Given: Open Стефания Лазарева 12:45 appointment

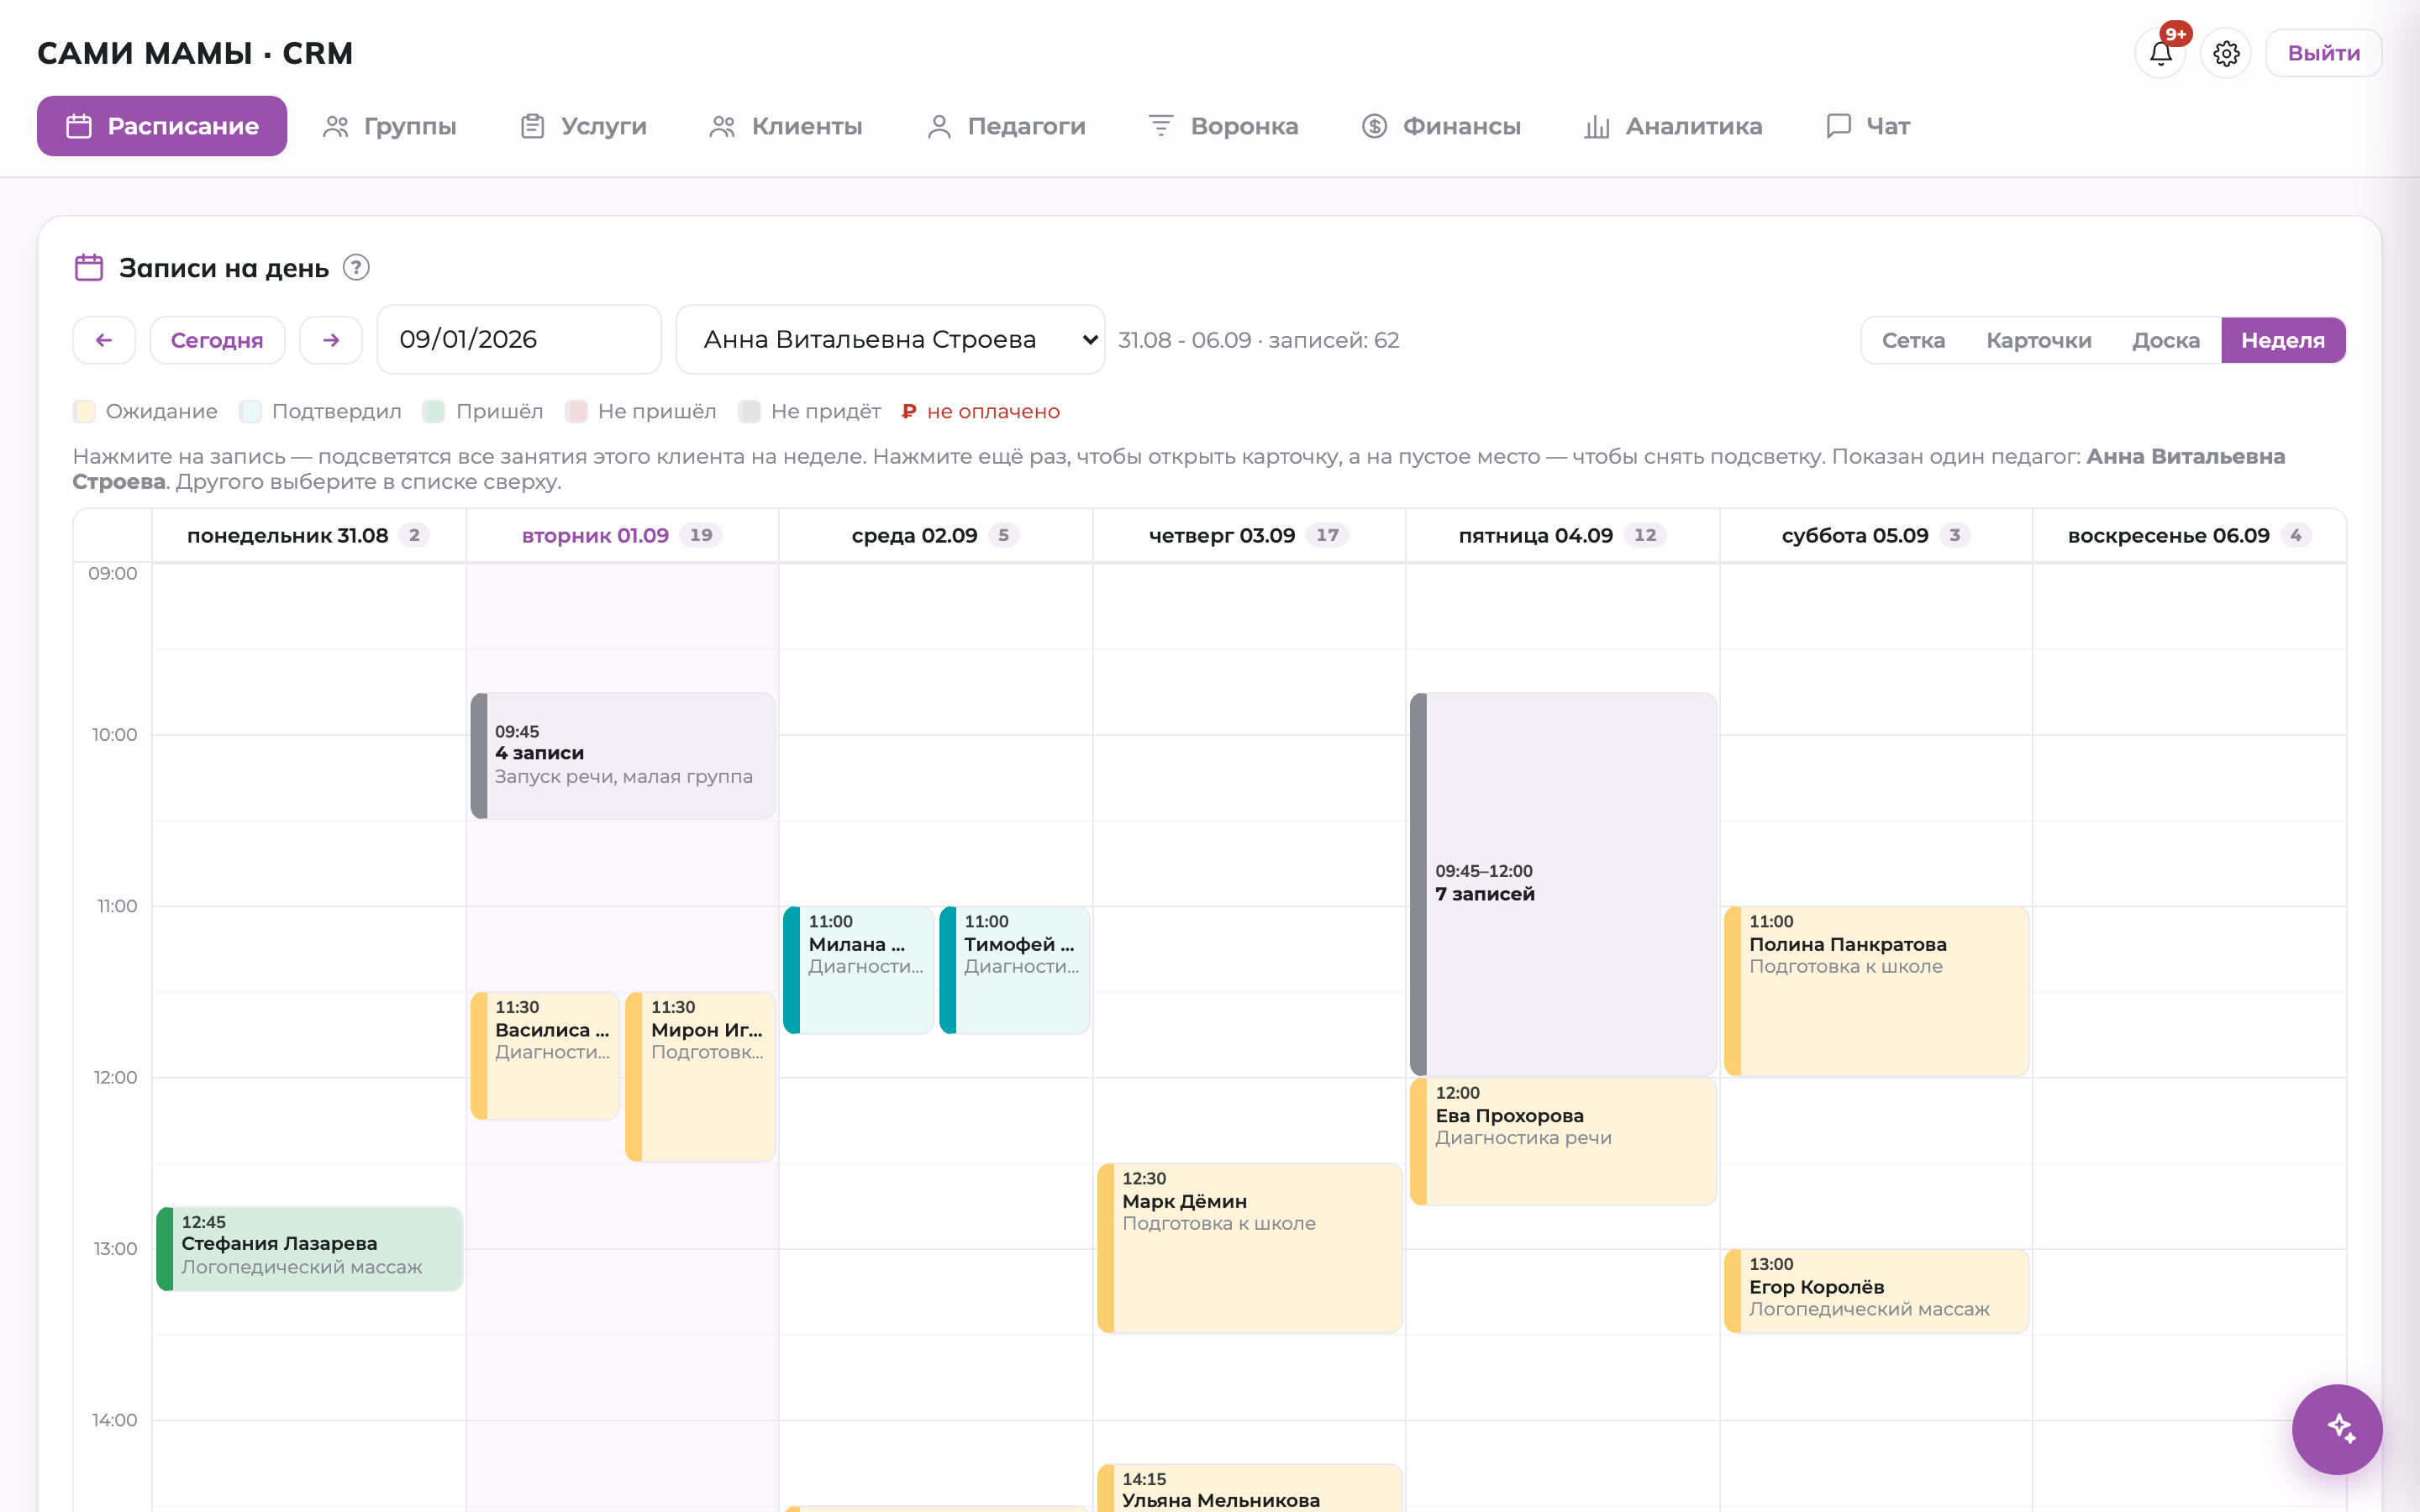Looking at the screenshot, I should click(x=310, y=1248).
